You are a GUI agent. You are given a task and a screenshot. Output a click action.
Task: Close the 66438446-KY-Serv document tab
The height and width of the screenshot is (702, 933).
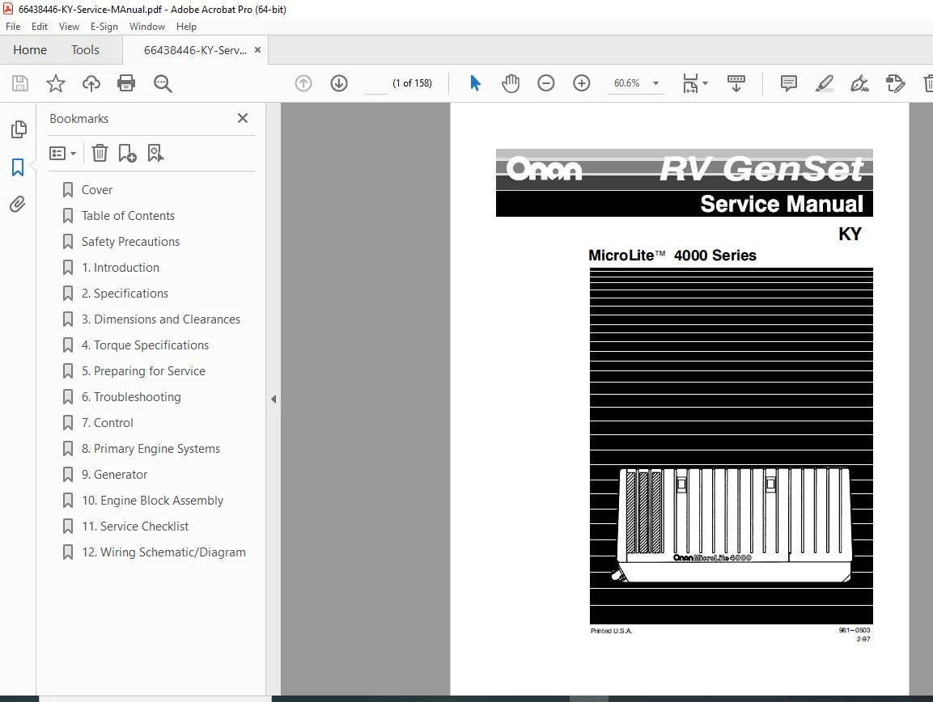click(x=257, y=50)
